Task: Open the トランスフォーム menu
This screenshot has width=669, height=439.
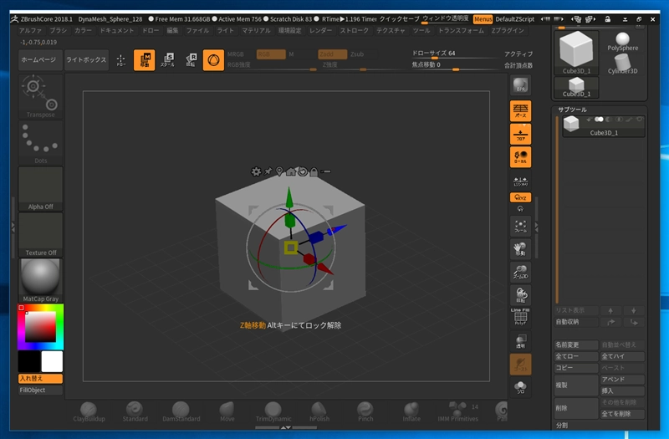Action: pyautogui.click(x=462, y=31)
